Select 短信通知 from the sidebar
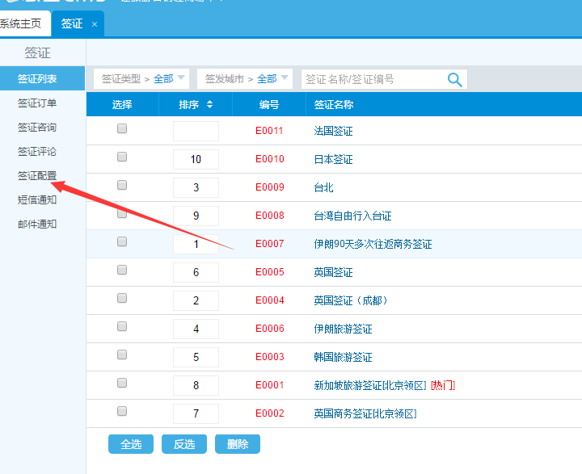 tap(37, 200)
